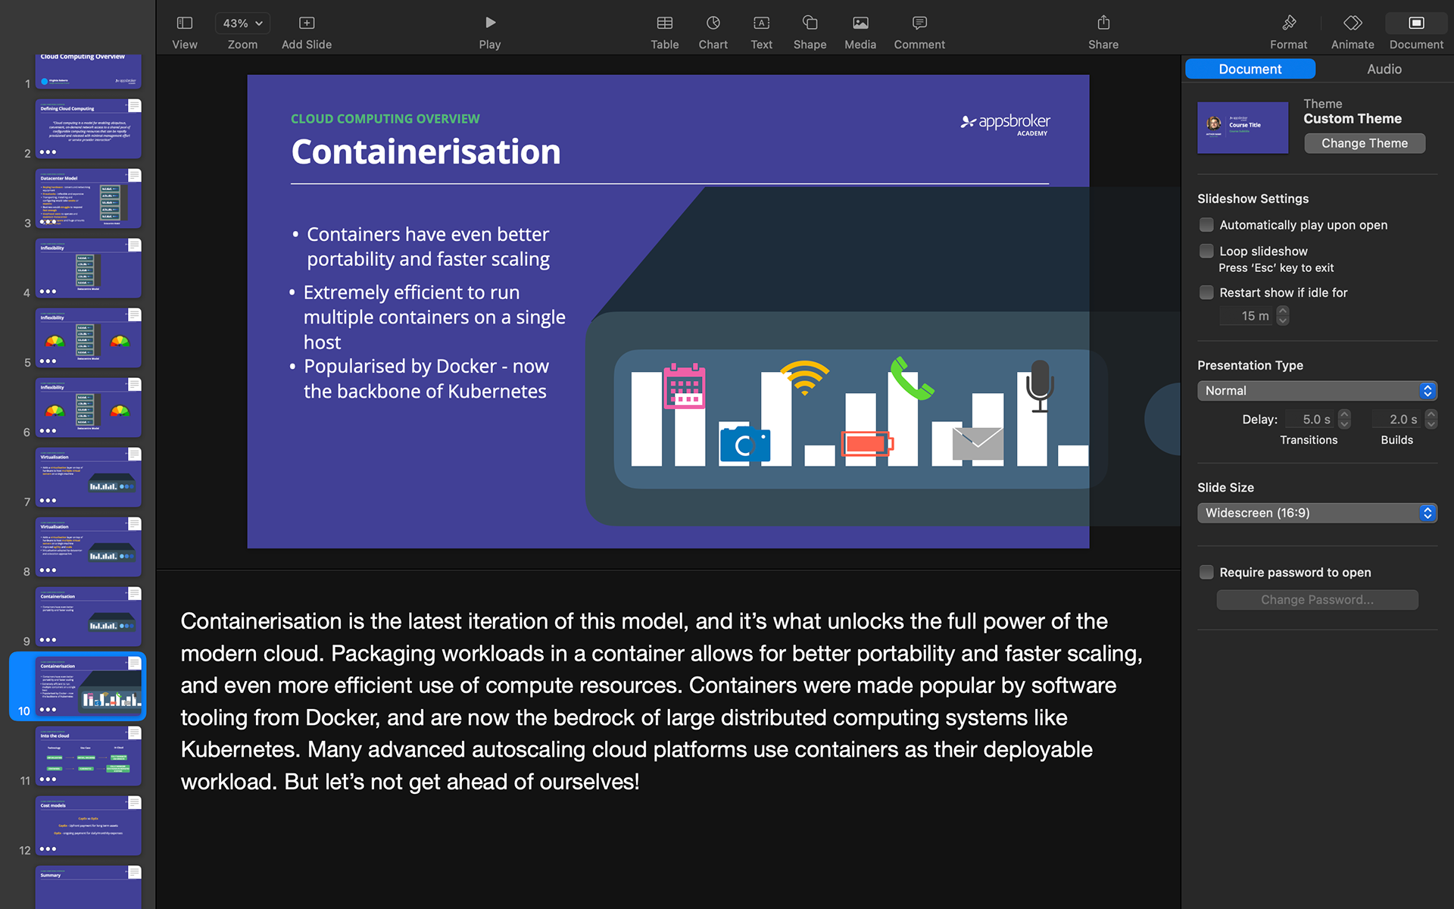Click the Change Theme button
Image resolution: width=1454 pixels, height=909 pixels.
1364,143
